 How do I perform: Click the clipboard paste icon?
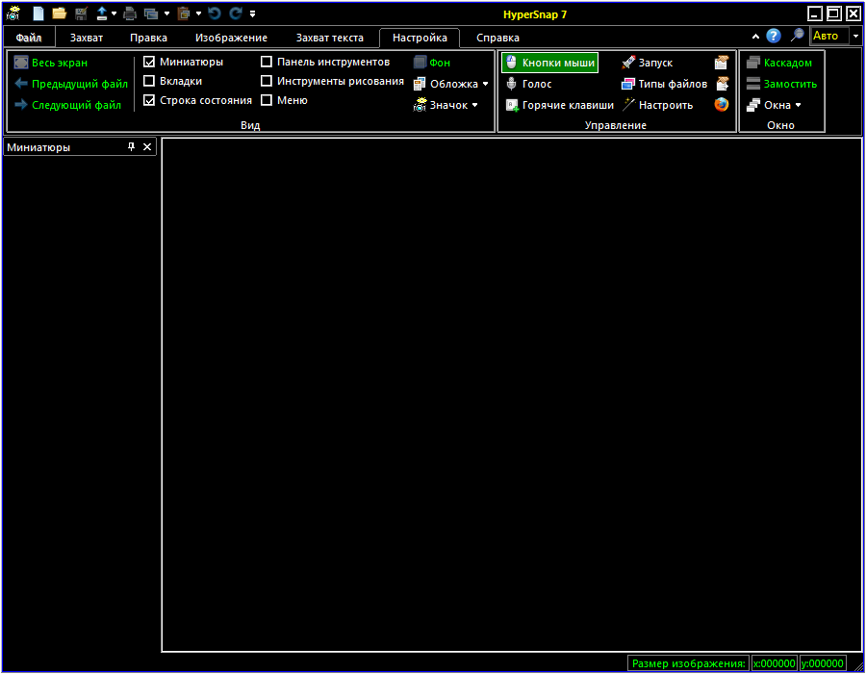184,13
